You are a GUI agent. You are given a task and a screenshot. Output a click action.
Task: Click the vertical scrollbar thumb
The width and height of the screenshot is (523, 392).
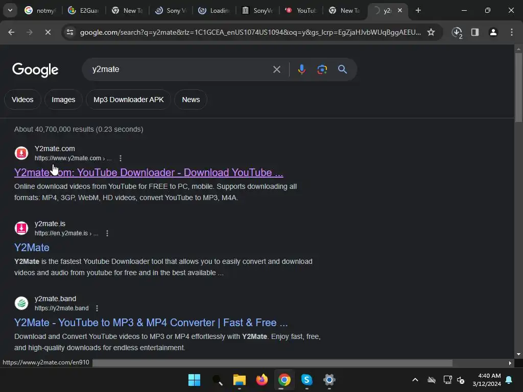(x=518, y=87)
